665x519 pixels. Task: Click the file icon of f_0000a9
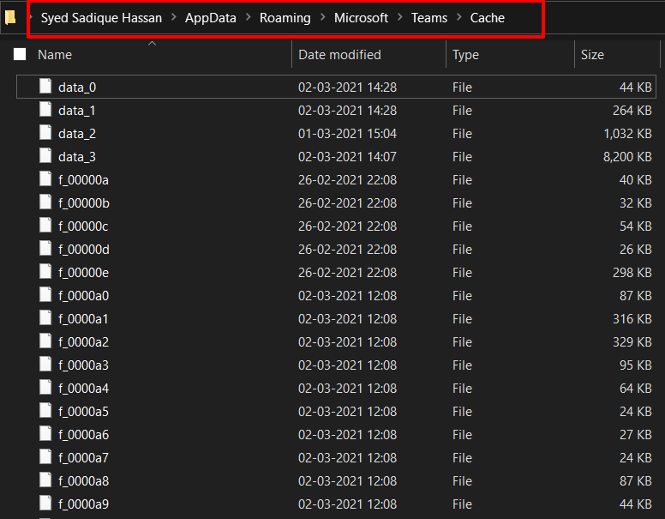tap(45, 504)
